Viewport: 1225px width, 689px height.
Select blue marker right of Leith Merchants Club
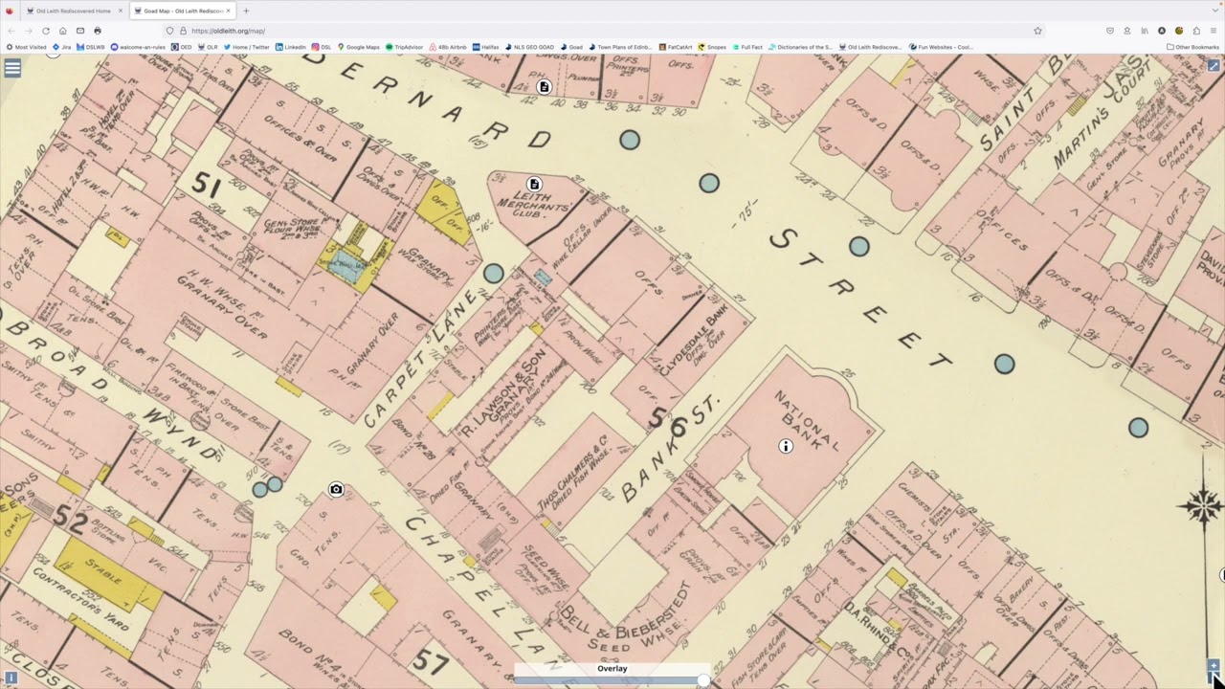click(708, 183)
